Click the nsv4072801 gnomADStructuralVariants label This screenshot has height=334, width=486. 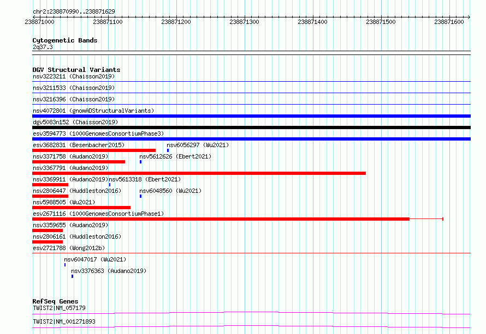(93, 111)
